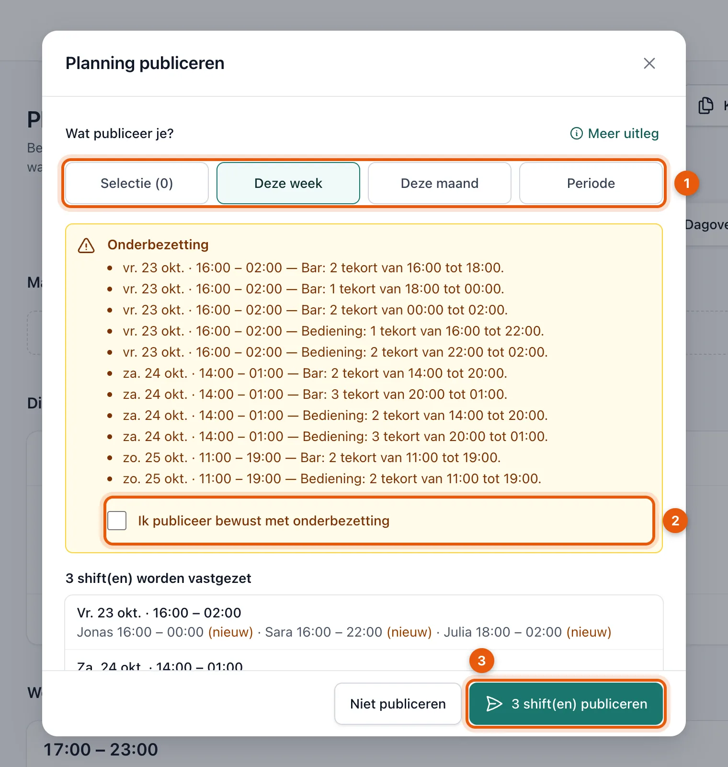Viewport: 728px width, 767px height.
Task: Switch to Deze maand scope
Action: 440,183
